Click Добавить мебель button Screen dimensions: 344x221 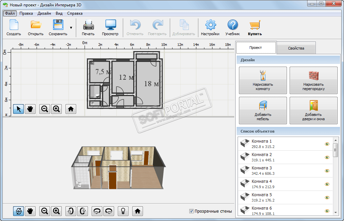pos(263,110)
